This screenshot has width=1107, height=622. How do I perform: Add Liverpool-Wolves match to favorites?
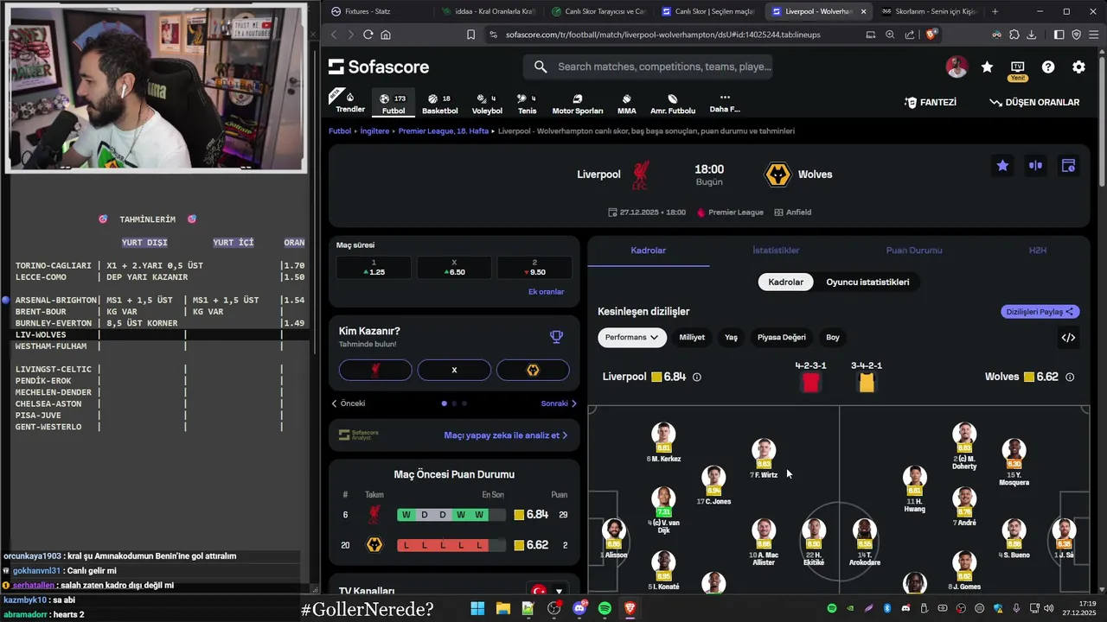pyautogui.click(x=1002, y=165)
